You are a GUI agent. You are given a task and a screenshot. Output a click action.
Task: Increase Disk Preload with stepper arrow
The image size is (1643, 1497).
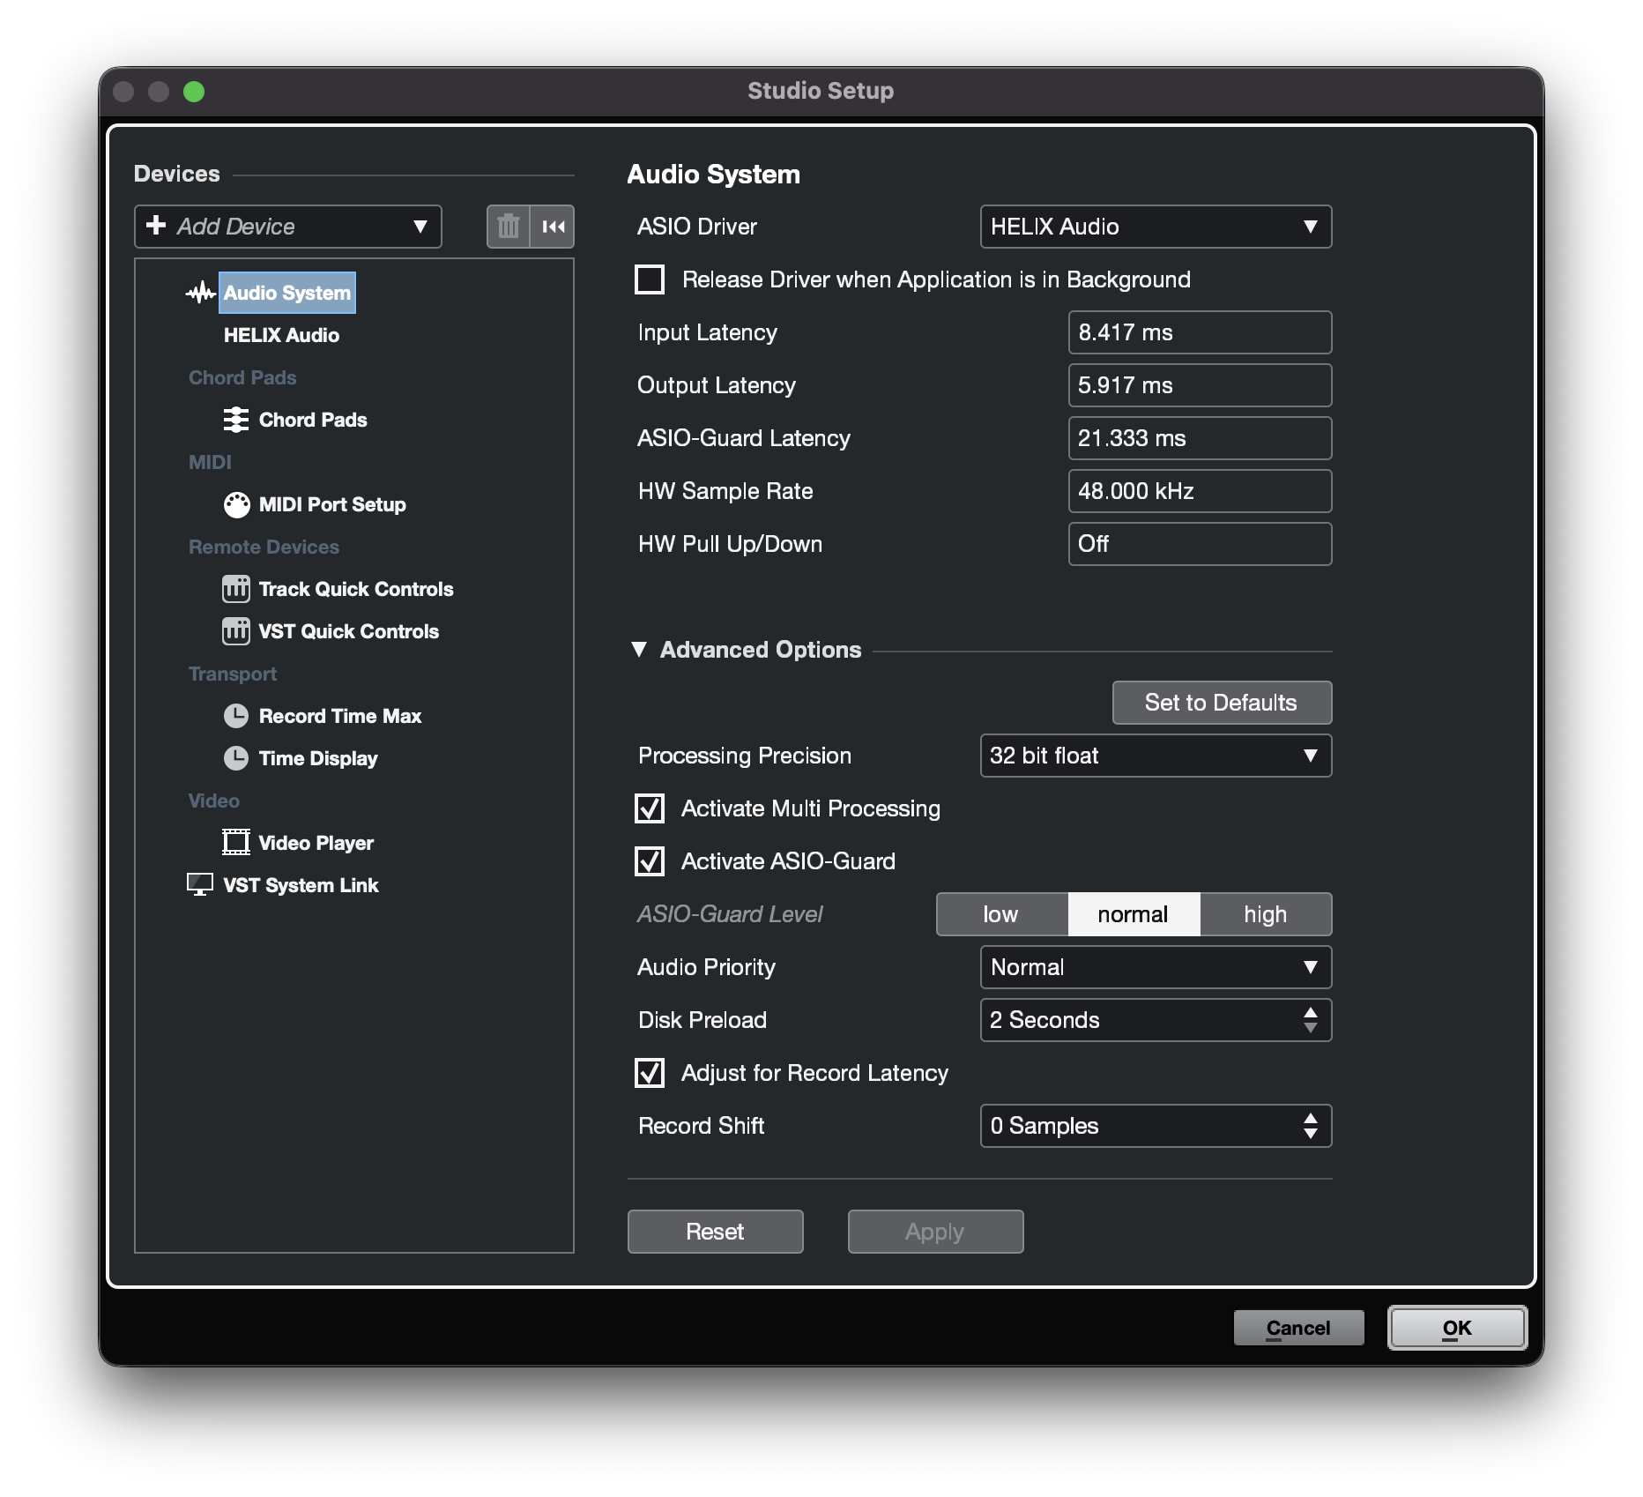coord(1311,1012)
